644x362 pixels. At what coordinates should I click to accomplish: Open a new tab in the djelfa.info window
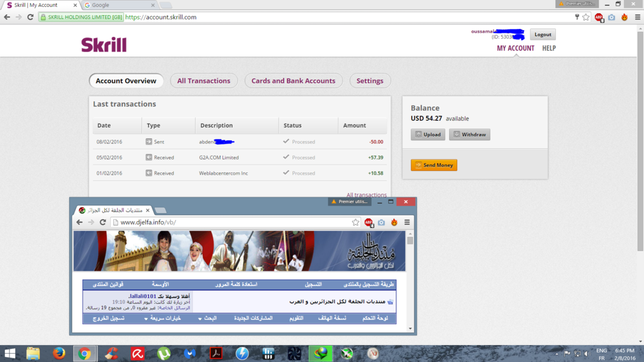point(160,211)
